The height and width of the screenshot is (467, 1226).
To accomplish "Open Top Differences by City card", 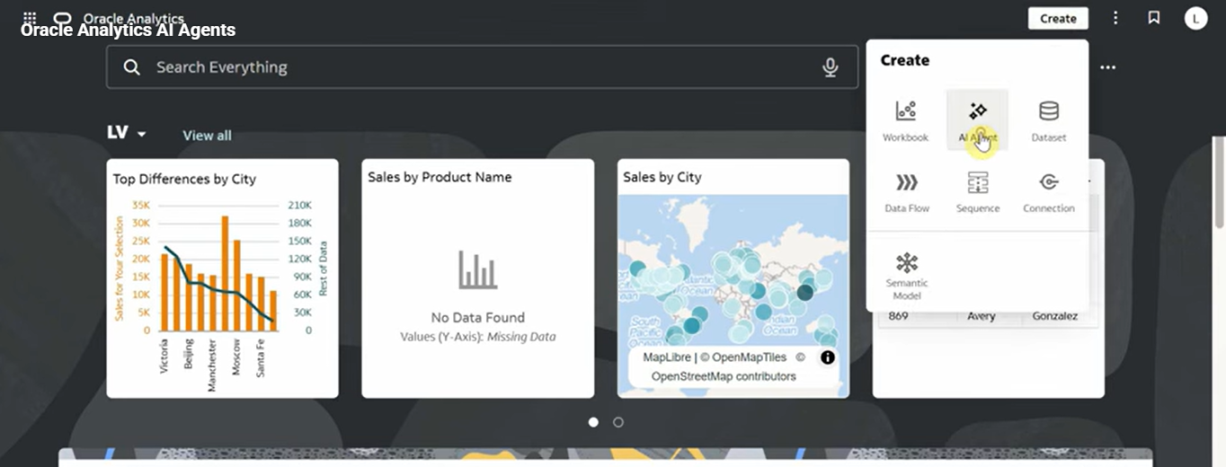I will [x=222, y=278].
